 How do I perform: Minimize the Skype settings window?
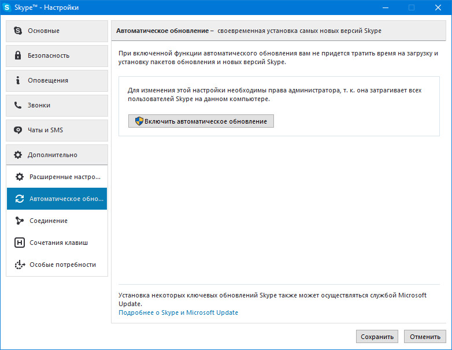386,8
